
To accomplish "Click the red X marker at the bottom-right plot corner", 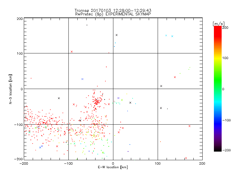I will (186, 158).
